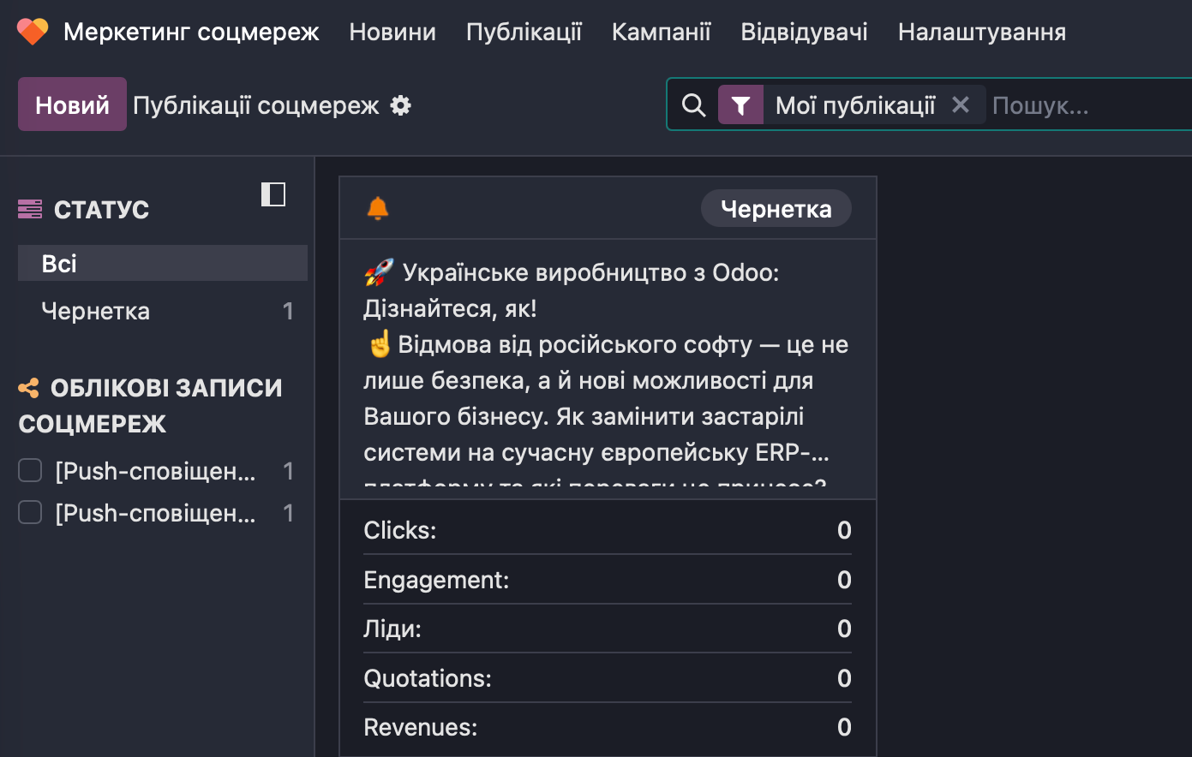Open the gear settings next to Публікації соцмереж
The height and width of the screenshot is (757, 1192).
pyautogui.click(x=400, y=105)
